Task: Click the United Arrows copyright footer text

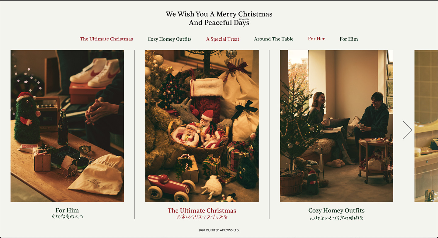Action: click(x=219, y=230)
